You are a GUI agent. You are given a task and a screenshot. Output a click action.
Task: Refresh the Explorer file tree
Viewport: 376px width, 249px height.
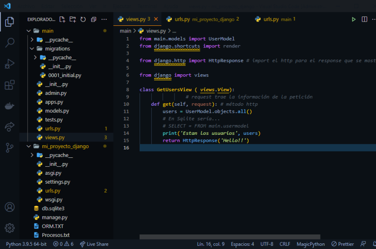tap(83, 19)
